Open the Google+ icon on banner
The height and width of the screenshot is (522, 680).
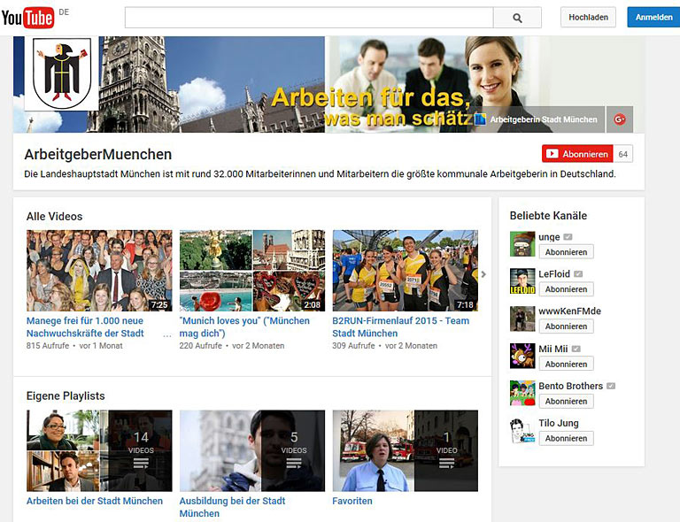[621, 119]
